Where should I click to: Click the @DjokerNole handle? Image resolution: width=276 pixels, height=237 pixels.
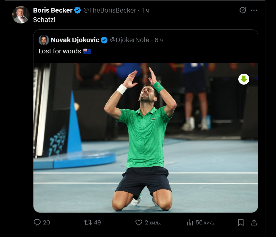tap(130, 40)
